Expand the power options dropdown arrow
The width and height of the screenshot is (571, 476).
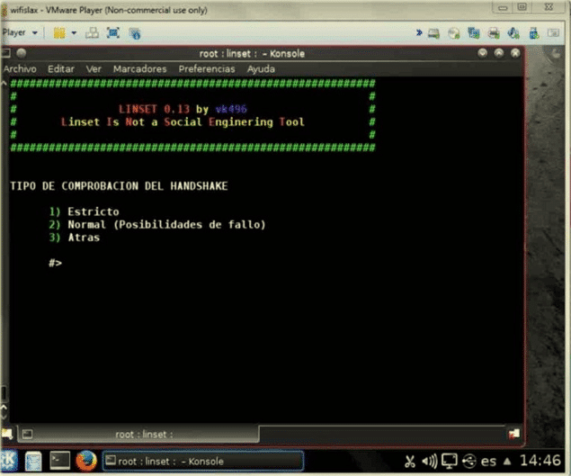tap(74, 32)
